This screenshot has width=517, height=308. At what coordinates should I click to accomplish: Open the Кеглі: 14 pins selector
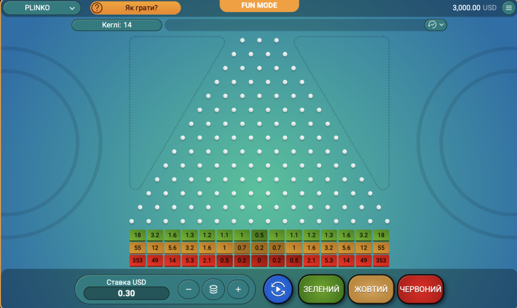[117, 25]
